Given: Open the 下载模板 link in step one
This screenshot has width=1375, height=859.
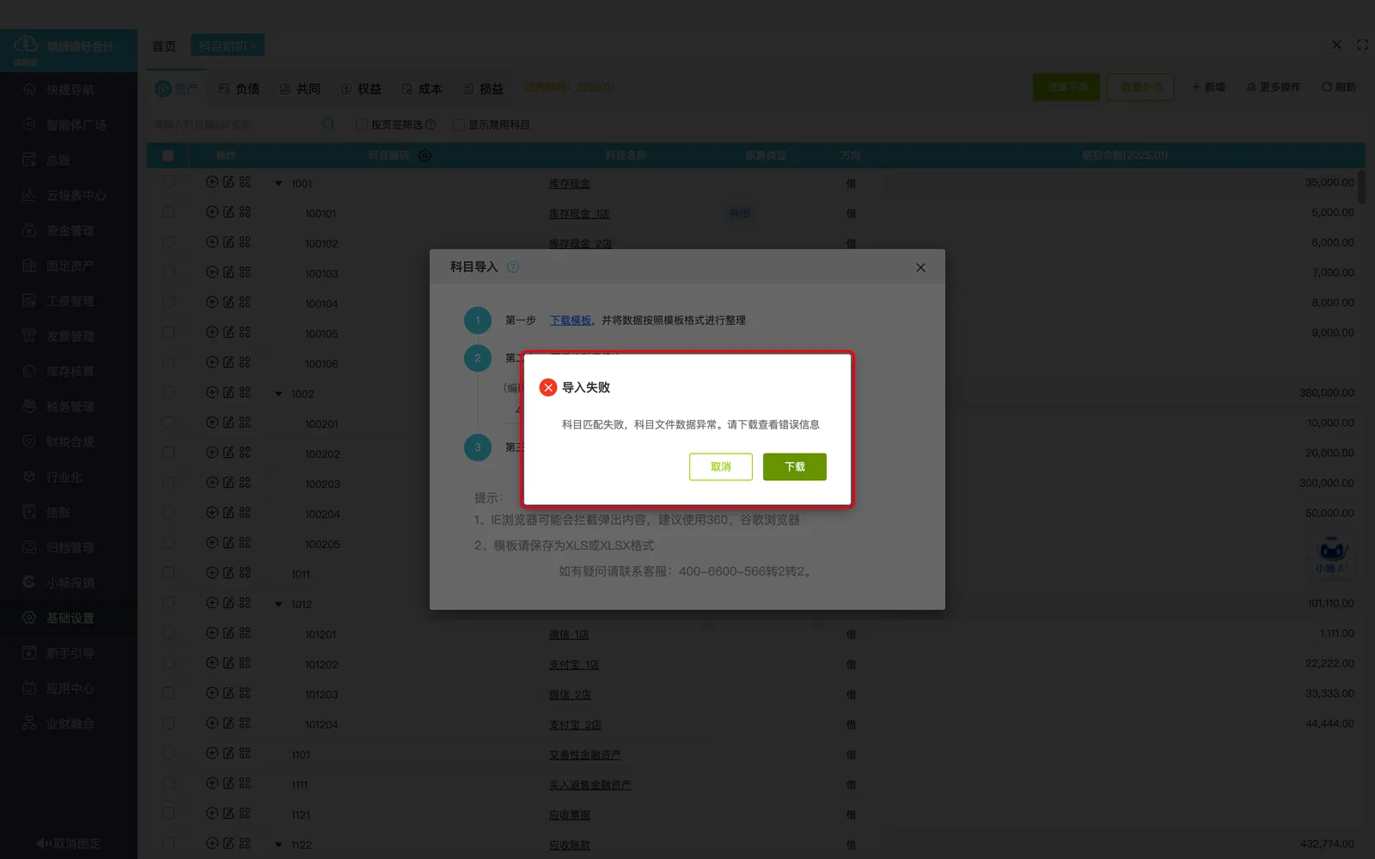Looking at the screenshot, I should [x=571, y=320].
